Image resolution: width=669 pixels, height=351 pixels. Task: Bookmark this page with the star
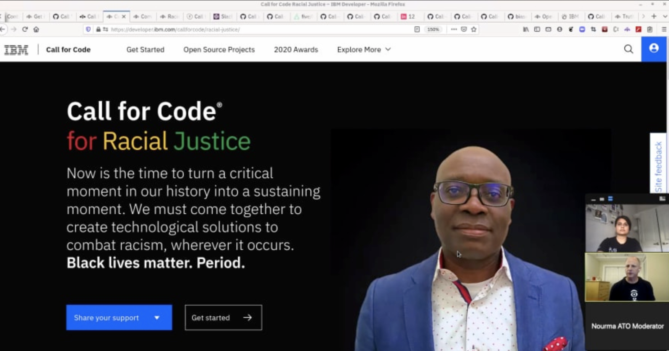click(474, 29)
